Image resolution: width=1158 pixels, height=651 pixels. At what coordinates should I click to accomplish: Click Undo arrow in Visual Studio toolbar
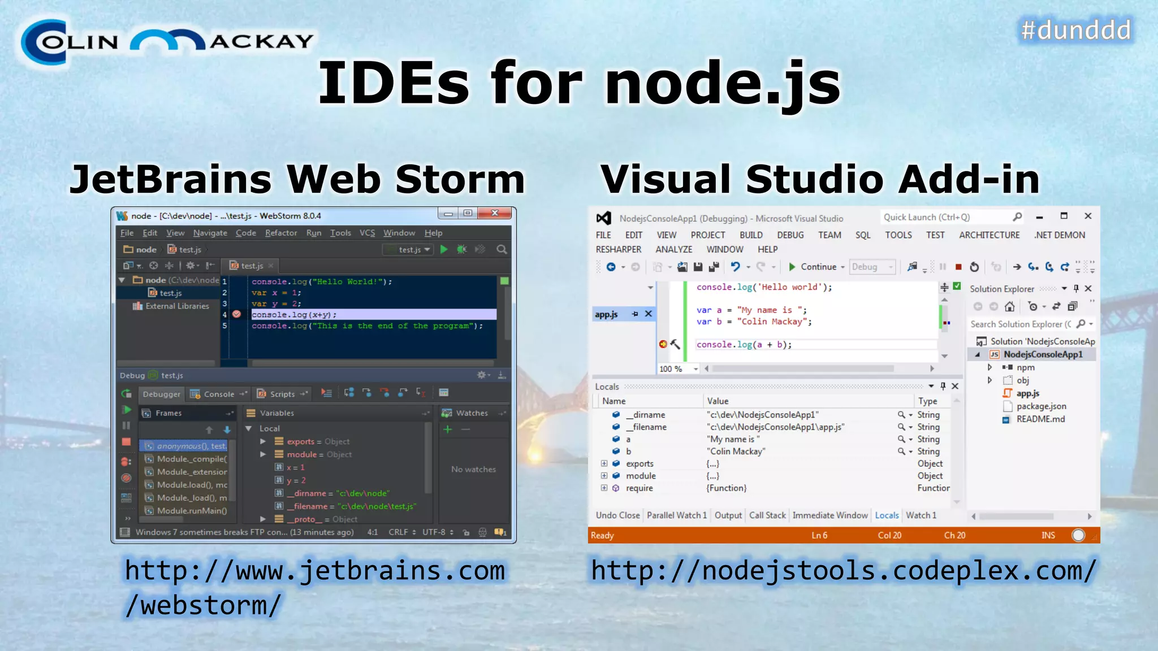[735, 267]
